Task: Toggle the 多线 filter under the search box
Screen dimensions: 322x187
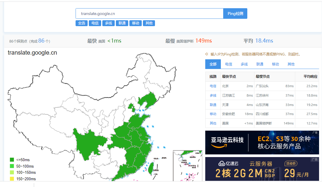Action: point(109,23)
